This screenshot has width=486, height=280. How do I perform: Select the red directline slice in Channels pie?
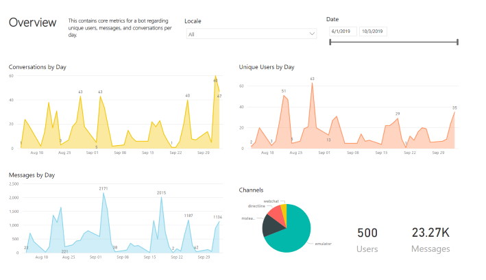[278, 214]
